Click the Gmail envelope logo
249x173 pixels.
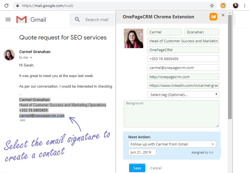pos(21,19)
